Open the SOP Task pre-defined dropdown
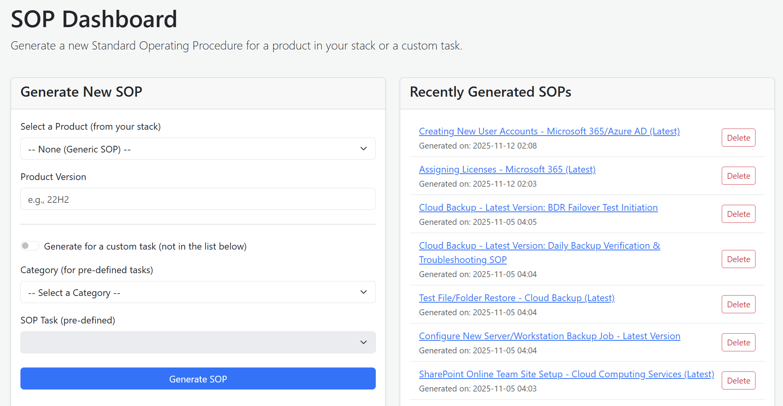783x406 pixels. [x=198, y=342]
